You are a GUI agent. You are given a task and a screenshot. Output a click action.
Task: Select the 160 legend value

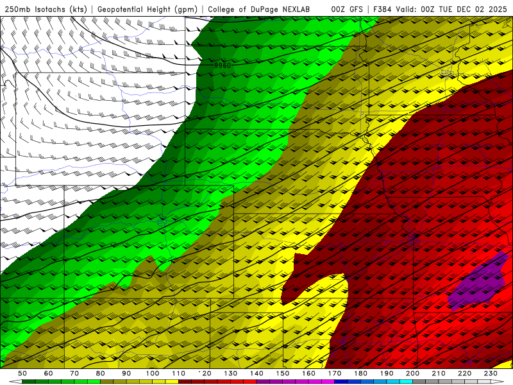coord(308,373)
